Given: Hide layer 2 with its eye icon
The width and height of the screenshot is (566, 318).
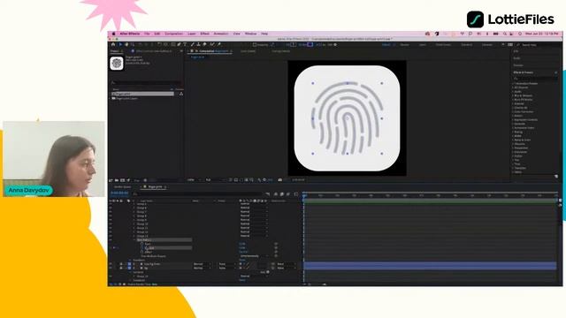Looking at the screenshot, I should point(111,264).
